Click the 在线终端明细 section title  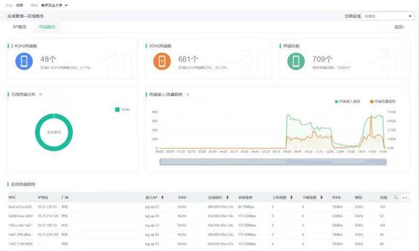pos(23,184)
